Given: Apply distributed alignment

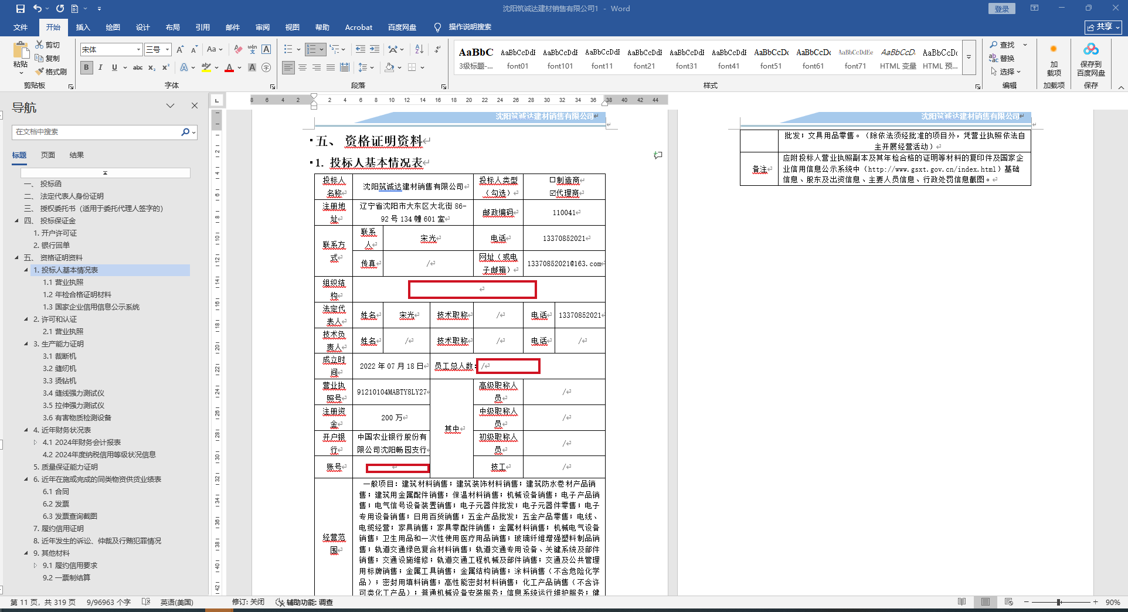Looking at the screenshot, I should pyautogui.click(x=345, y=67).
